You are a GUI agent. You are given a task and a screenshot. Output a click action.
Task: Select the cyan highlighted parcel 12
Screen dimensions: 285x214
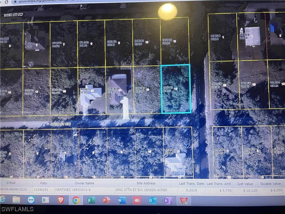(176, 89)
